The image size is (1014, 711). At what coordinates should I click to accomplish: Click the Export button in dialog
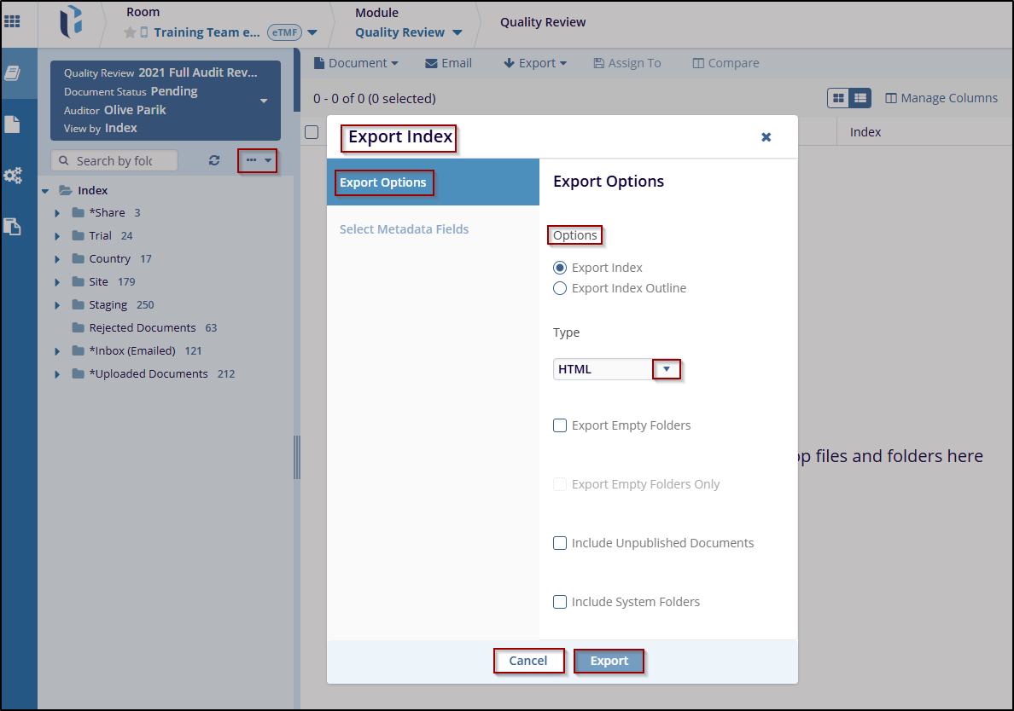pyautogui.click(x=609, y=661)
